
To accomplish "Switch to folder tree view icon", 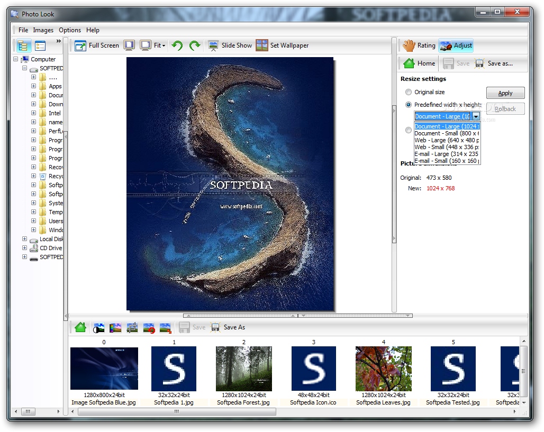I will [x=23, y=46].
